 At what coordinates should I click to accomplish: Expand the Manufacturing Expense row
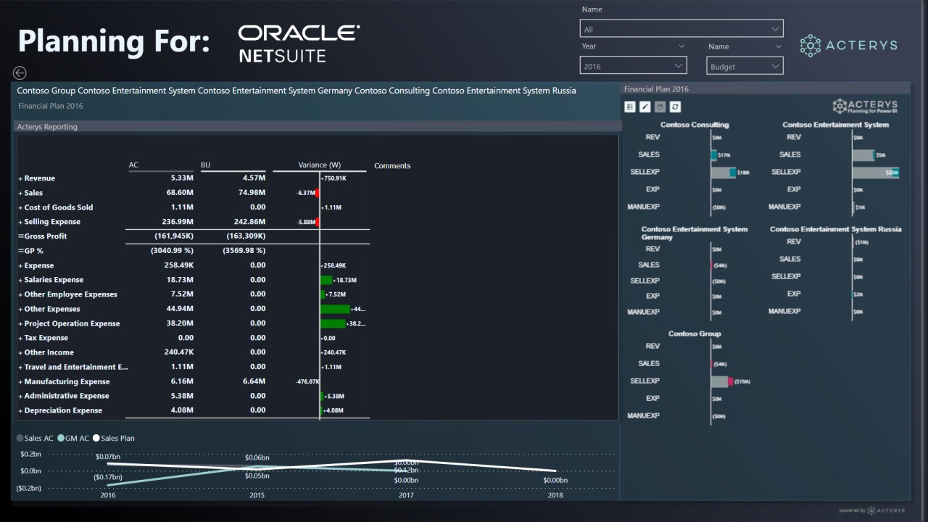pos(20,381)
